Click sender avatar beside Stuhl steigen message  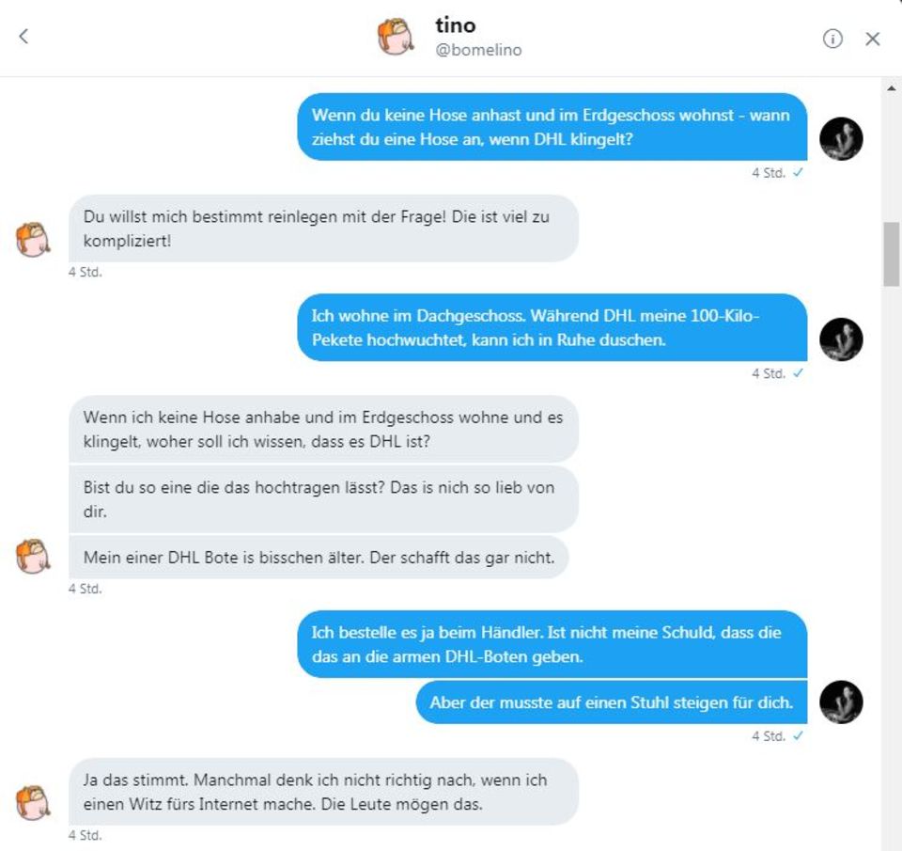[841, 701]
